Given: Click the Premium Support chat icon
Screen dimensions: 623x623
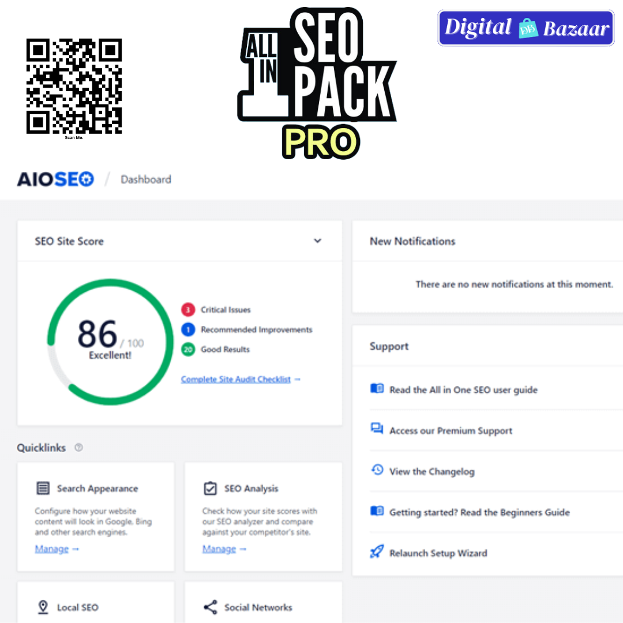Looking at the screenshot, I should tap(377, 429).
